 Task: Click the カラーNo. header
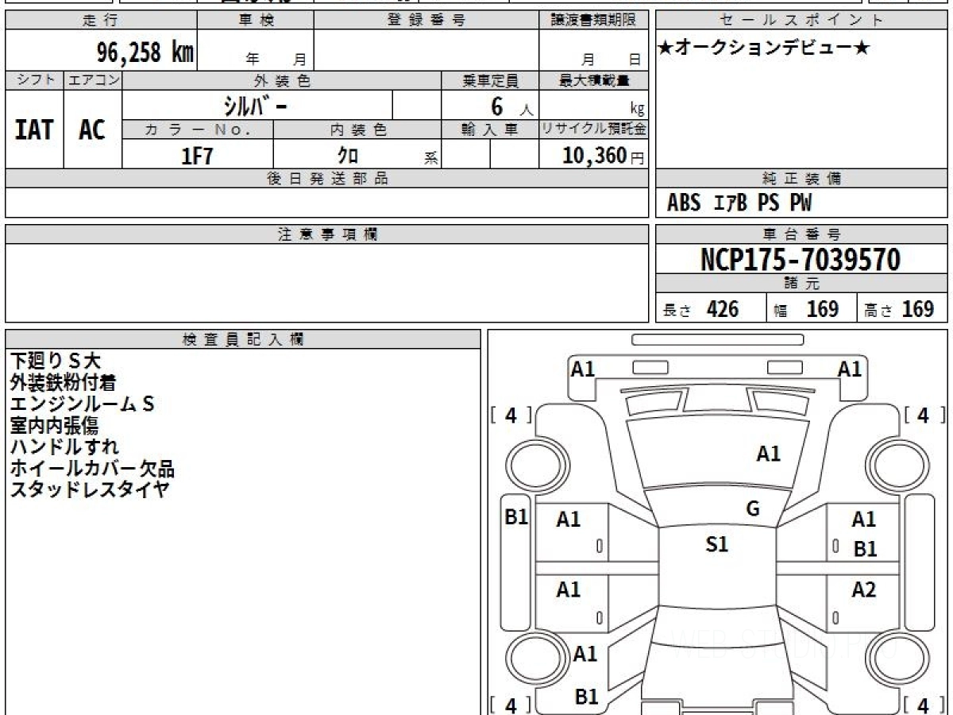click(x=198, y=129)
